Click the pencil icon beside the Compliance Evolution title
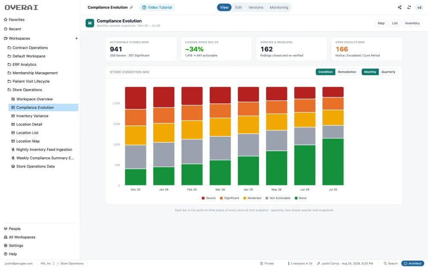 [x=131, y=7]
